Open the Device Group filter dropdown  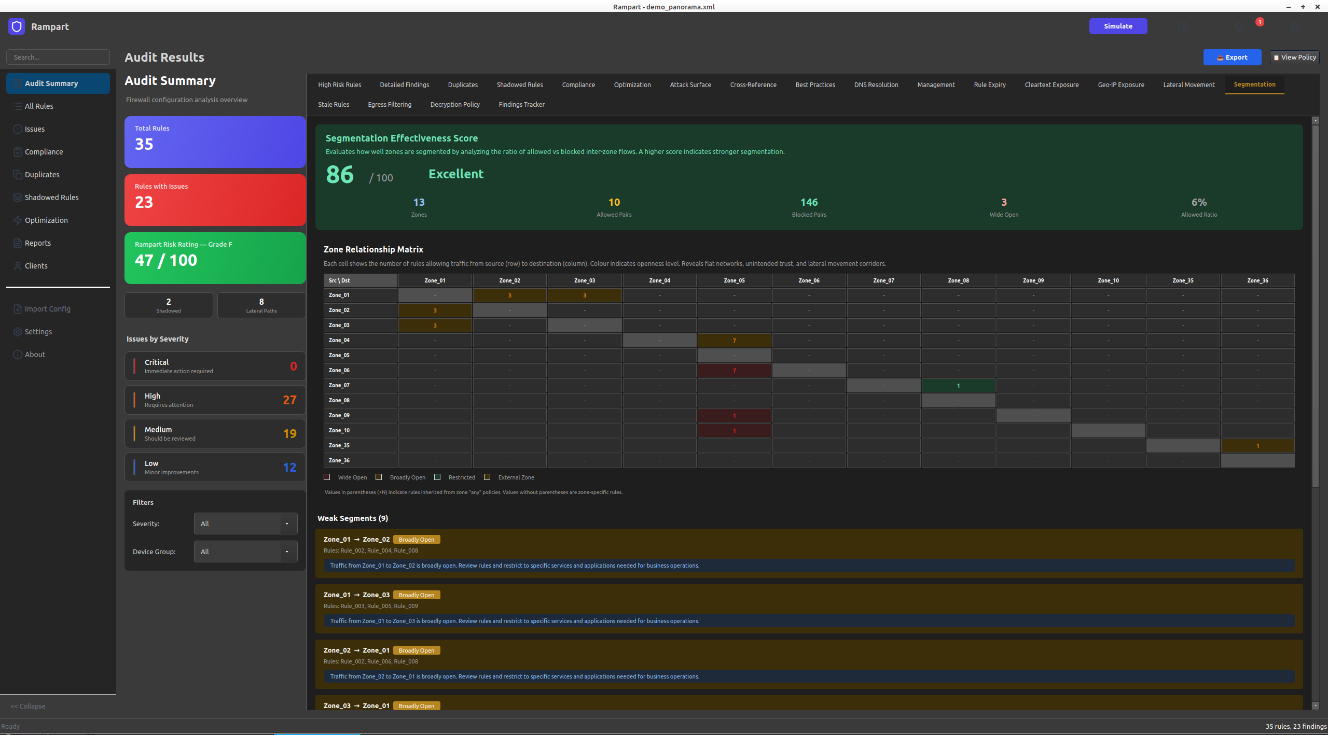point(245,552)
